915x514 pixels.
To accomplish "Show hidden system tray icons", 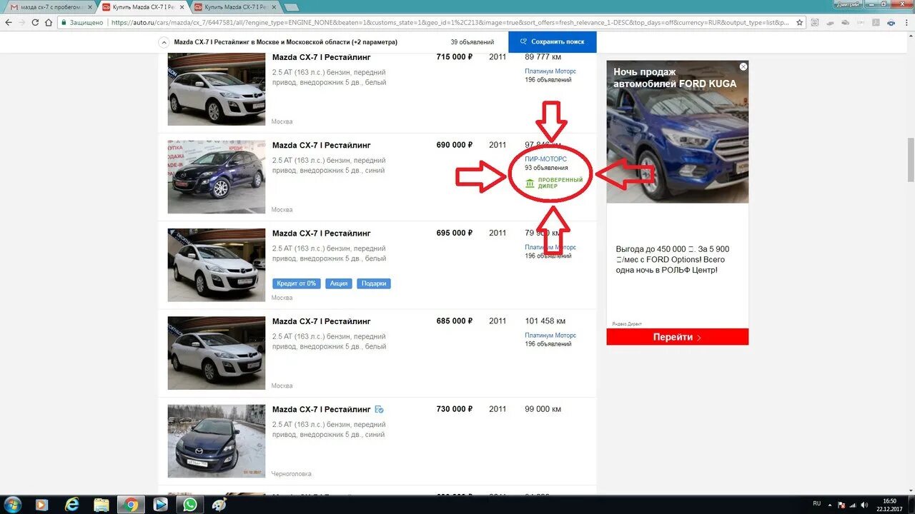I will pyautogui.click(x=831, y=505).
